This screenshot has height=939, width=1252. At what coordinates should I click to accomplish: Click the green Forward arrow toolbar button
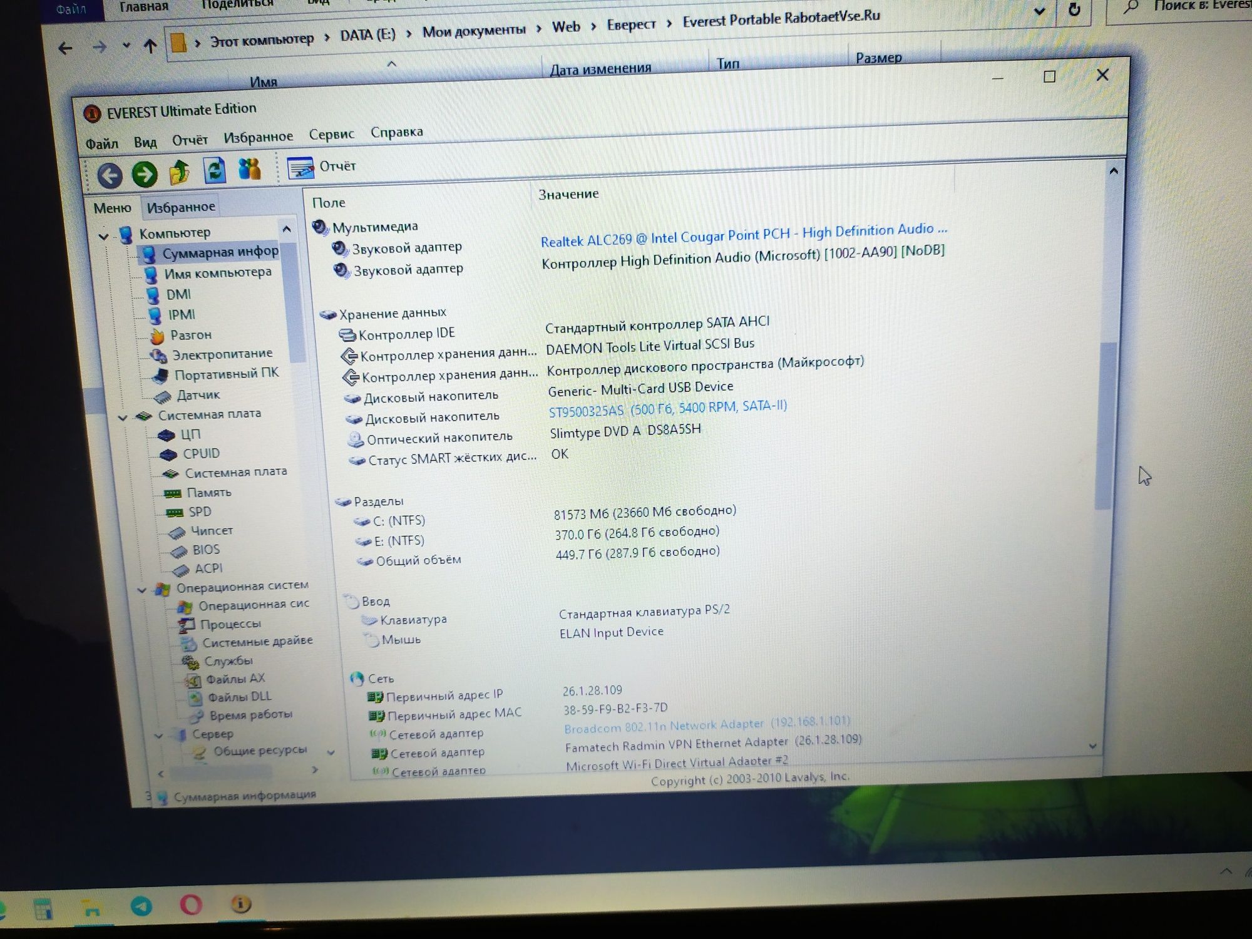coord(145,174)
